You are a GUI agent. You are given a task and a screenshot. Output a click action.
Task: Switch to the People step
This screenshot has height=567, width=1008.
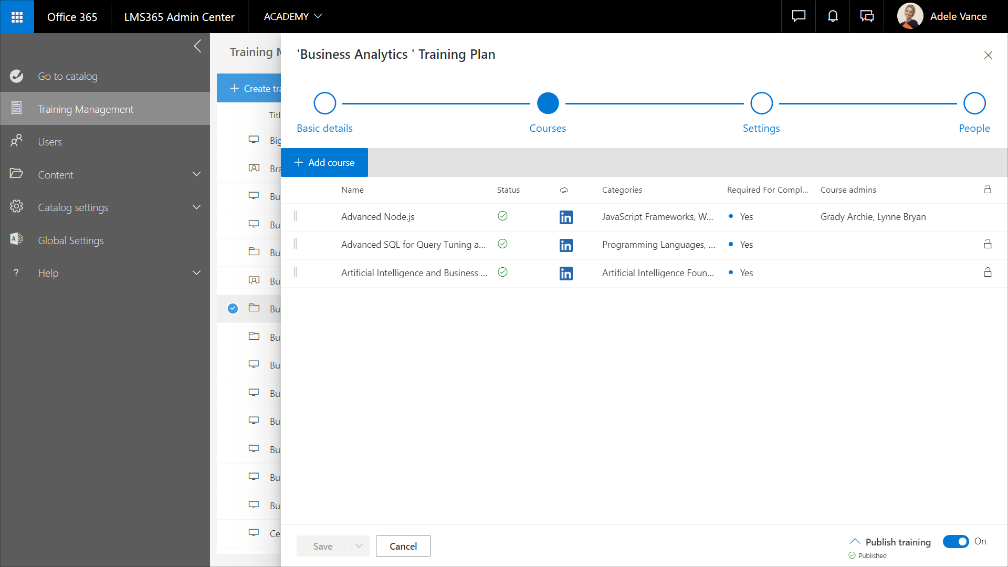974,103
